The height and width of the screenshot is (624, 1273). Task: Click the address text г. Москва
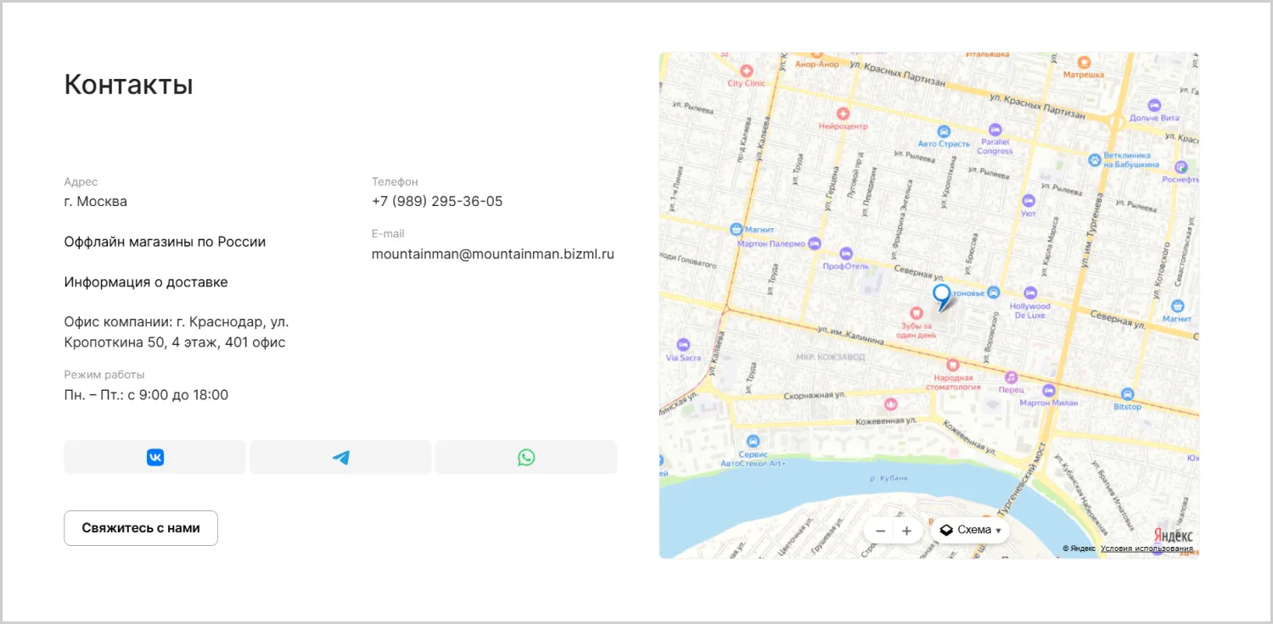(x=96, y=202)
